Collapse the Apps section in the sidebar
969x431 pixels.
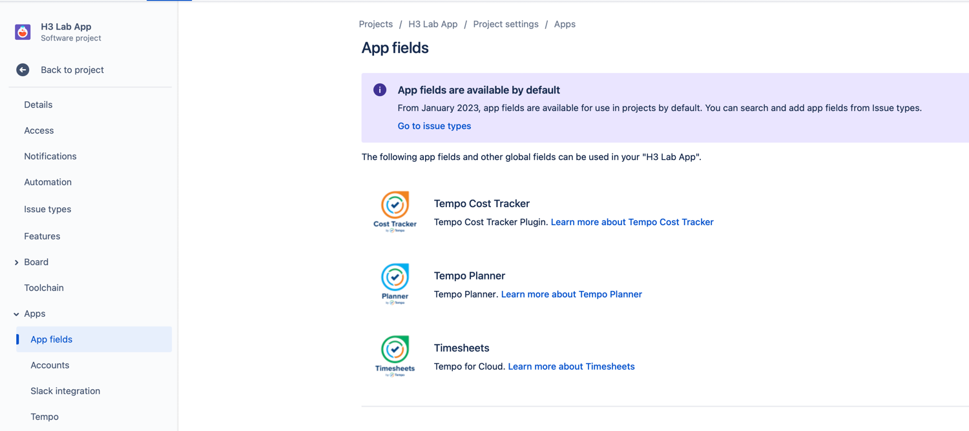pos(15,314)
